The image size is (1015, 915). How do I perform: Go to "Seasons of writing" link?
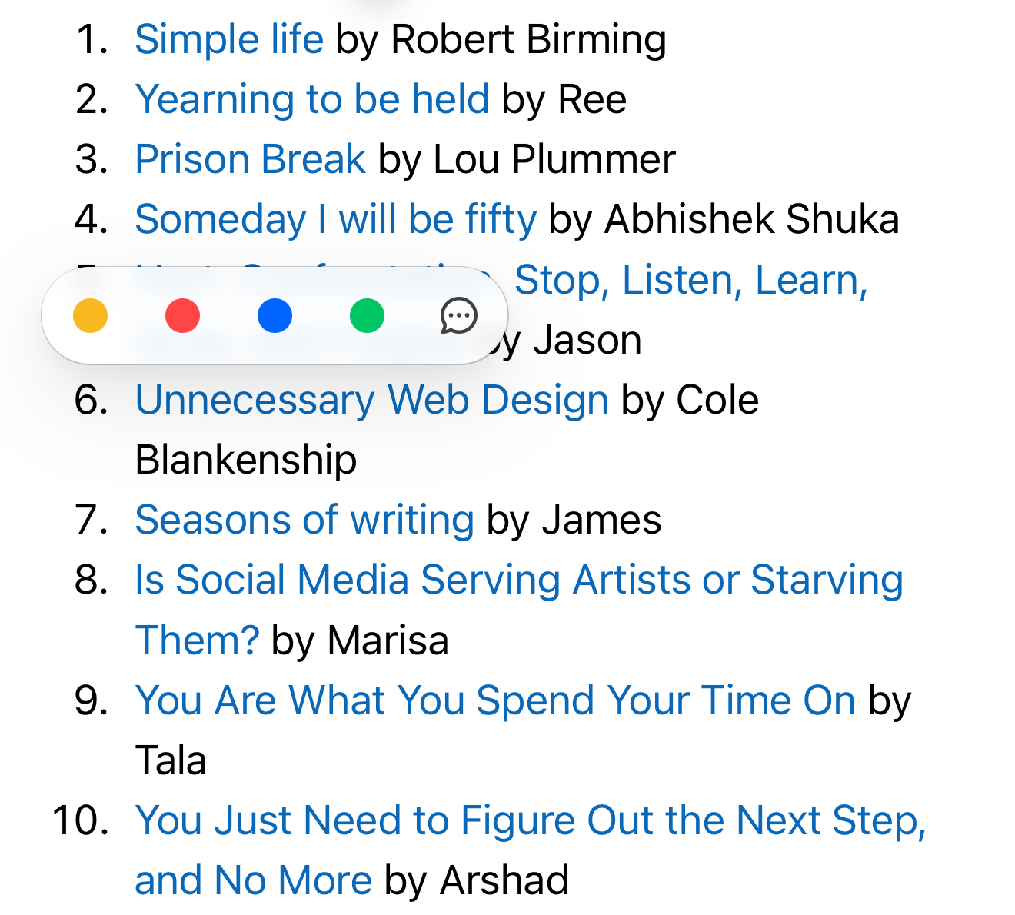pos(304,520)
